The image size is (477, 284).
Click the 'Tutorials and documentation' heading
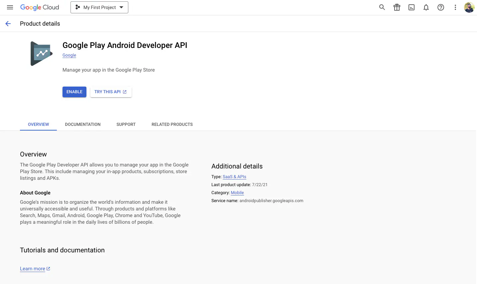pyautogui.click(x=62, y=250)
